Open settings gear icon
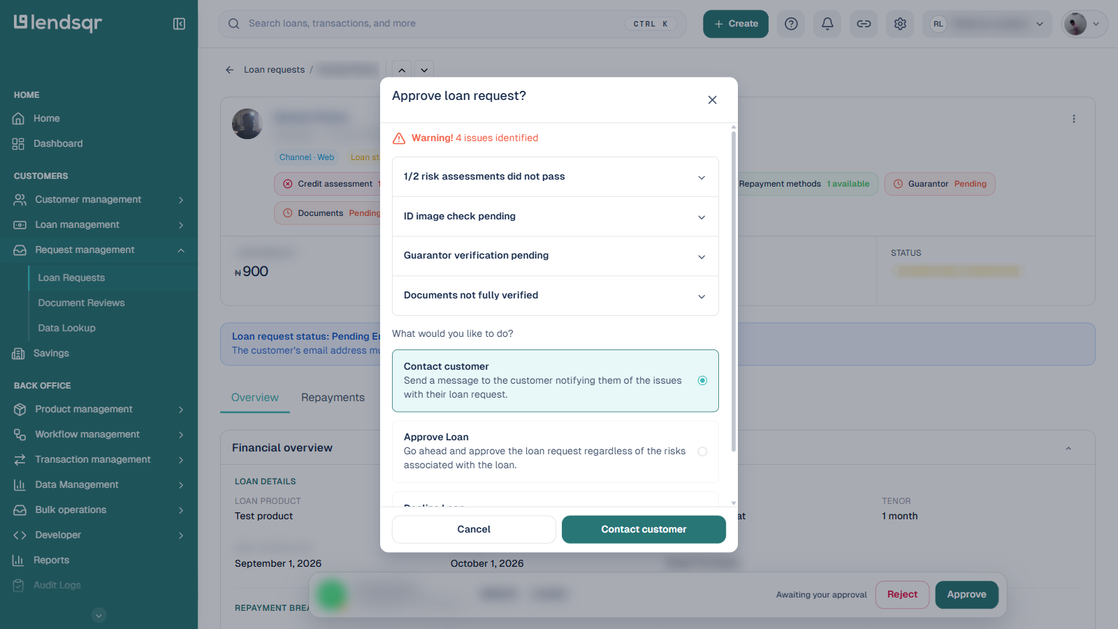 900,24
